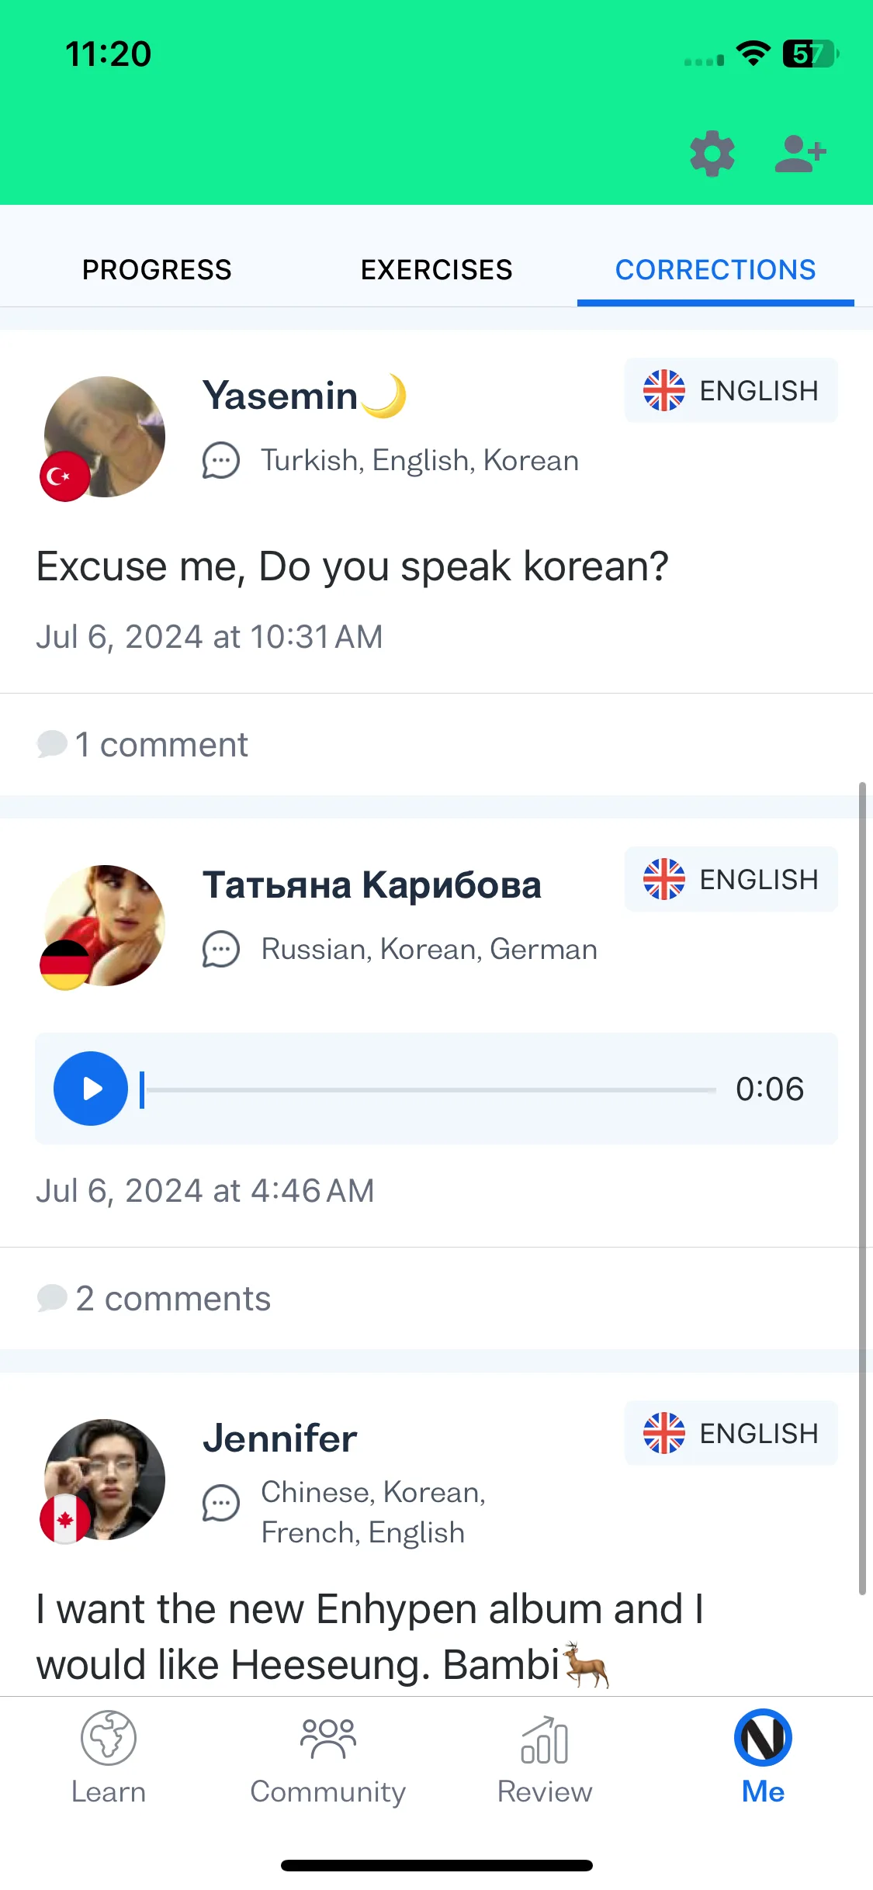The image size is (873, 1890).
Task: Open the 1 comment link
Action: point(143,745)
